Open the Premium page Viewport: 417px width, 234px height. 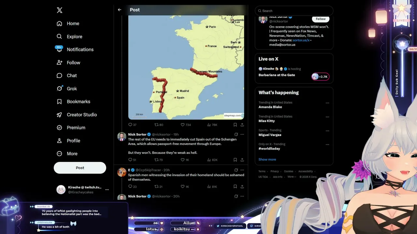71,127
